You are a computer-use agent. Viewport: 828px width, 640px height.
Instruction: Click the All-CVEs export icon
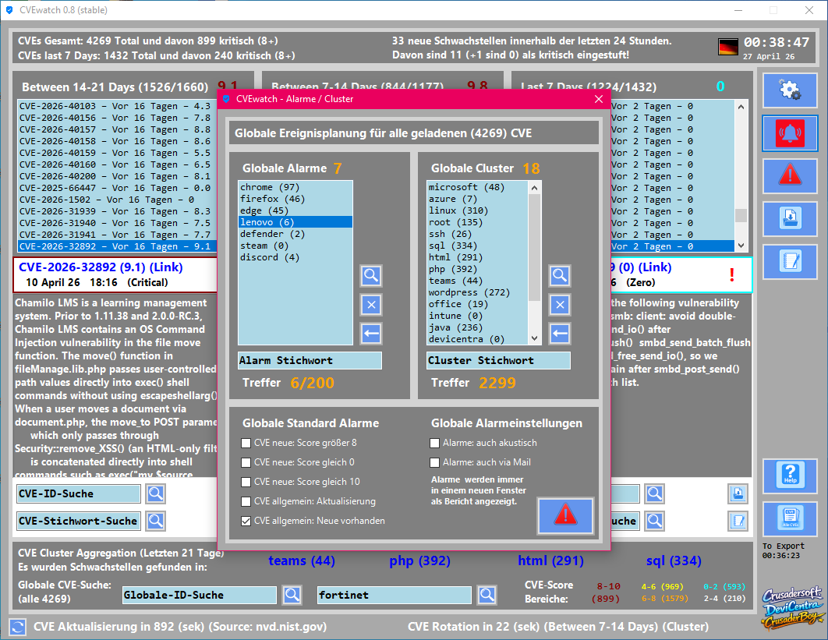(x=790, y=518)
